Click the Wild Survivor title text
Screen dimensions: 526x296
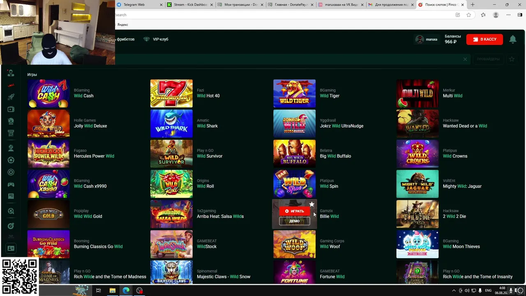tap(210, 156)
